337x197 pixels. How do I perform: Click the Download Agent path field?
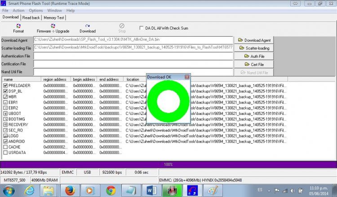pyautogui.click(x=133, y=40)
